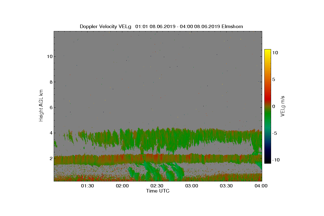Click the height tick label '2'
The height and width of the screenshot is (216, 324).
point(50,158)
